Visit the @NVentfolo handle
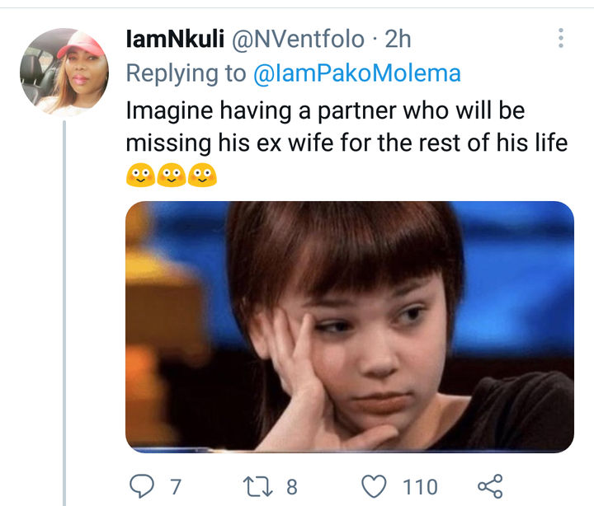The height and width of the screenshot is (506, 594). click(x=298, y=39)
